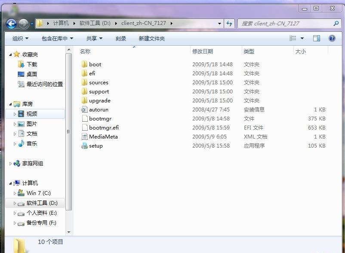Screen dimensions: 345x253
Task: Click the 375 KB size of bootmgr
Action: pyautogui.click(x=317, y=119)
